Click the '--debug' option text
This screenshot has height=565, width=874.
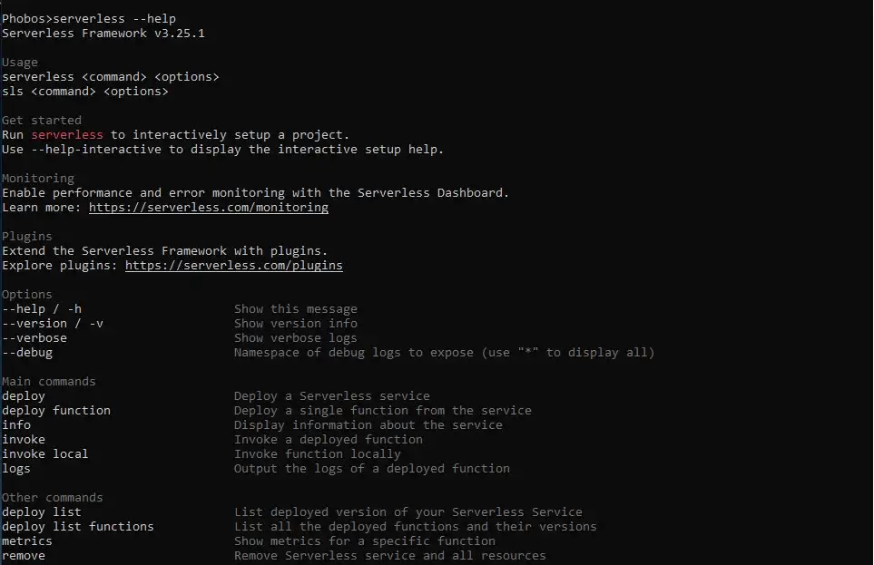(27, 353)
